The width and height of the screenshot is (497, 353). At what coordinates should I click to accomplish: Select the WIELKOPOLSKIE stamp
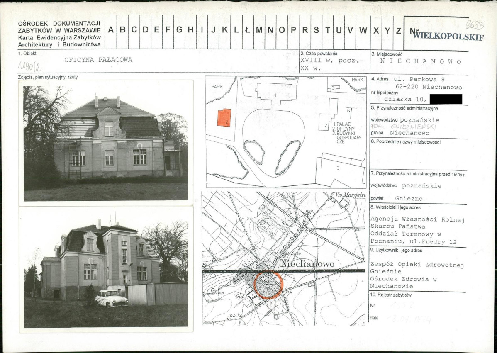click(x=448, y=37)
